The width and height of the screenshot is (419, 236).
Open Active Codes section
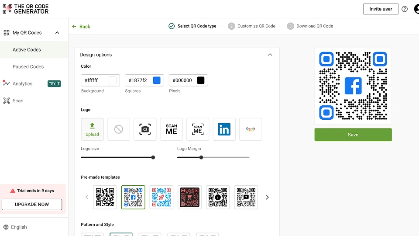tap(27, 50)
